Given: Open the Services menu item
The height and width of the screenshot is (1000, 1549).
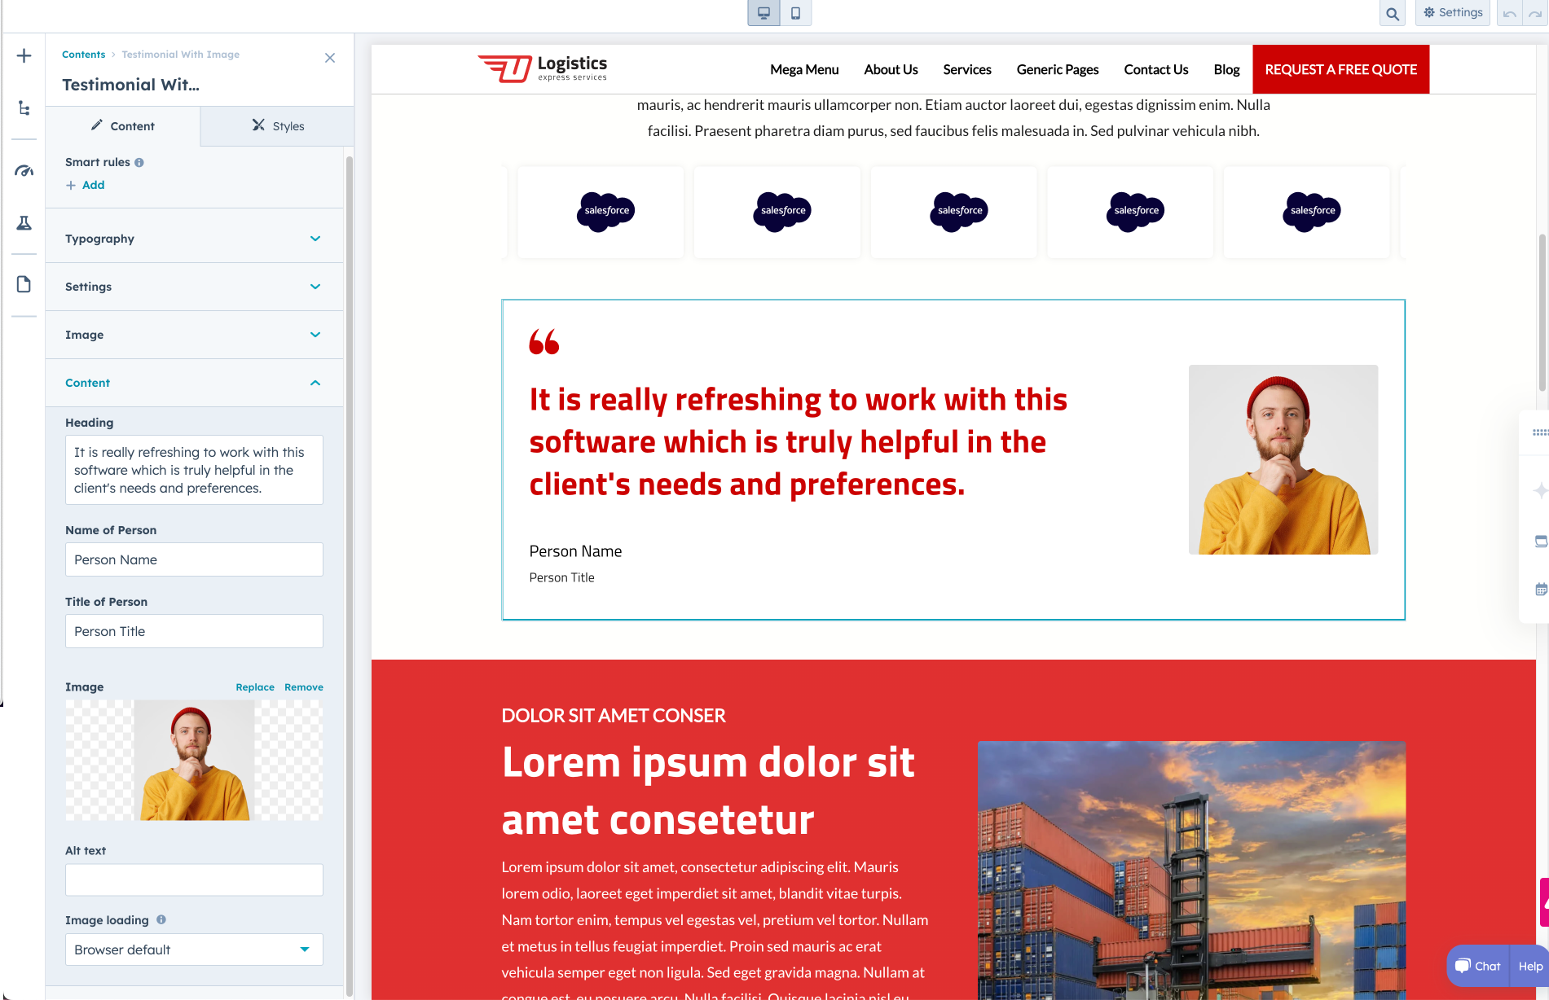Looking at the screenshot, I should tap(966, 70).
